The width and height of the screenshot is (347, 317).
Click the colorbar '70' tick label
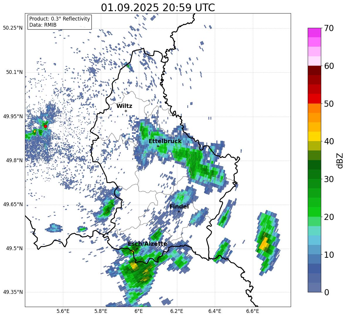pos(329,28)
